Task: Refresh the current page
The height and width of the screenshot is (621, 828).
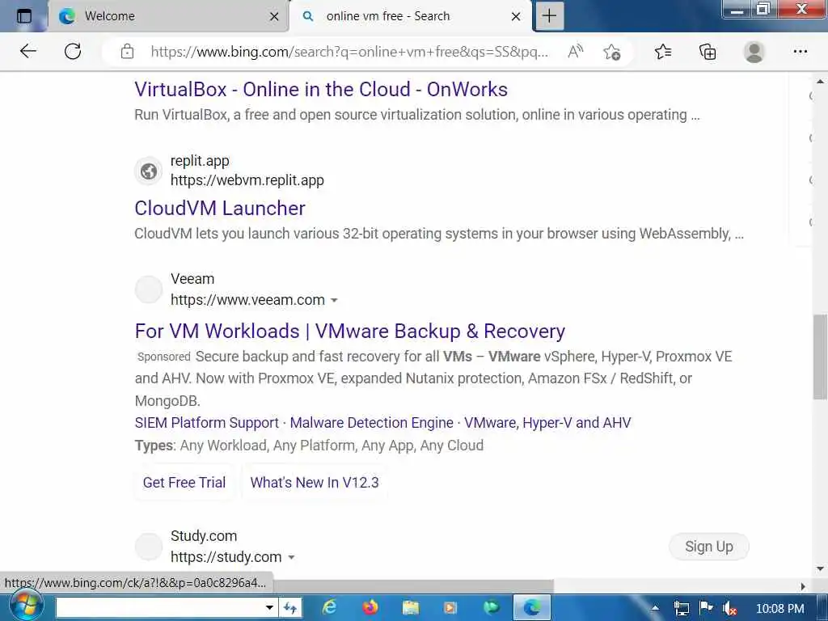Action: (72, 51)
